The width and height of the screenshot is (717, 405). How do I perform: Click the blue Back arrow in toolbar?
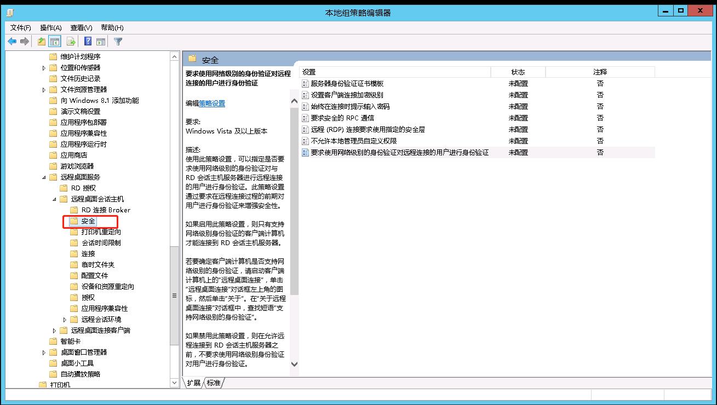[12, 42]
